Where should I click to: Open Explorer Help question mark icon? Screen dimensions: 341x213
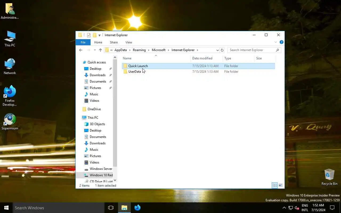tap(281, 42)
